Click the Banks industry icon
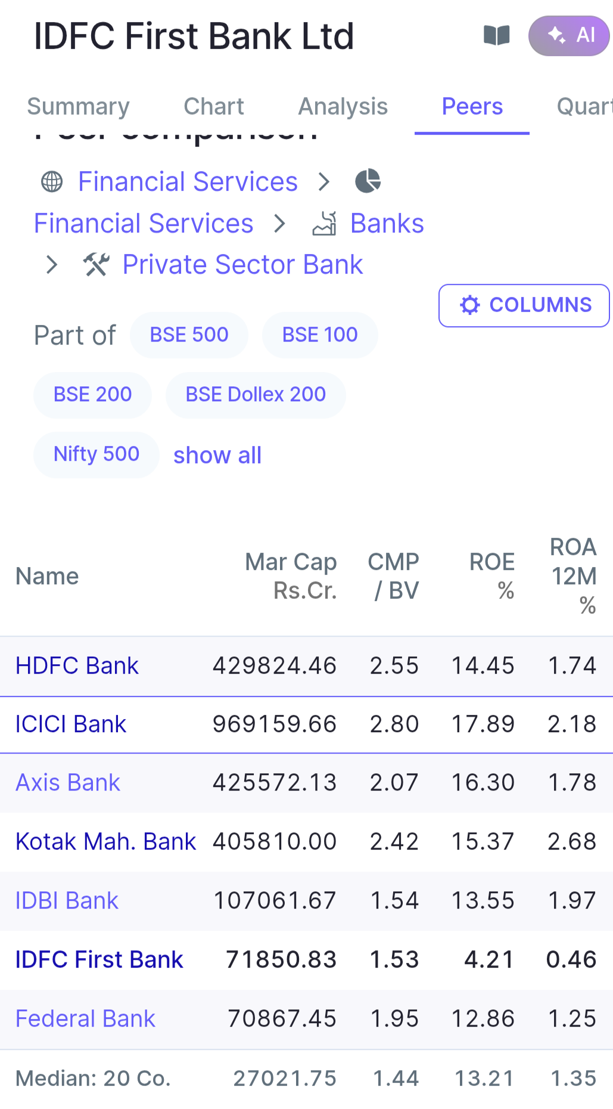613x1109 pixels. tap(325, 224)
